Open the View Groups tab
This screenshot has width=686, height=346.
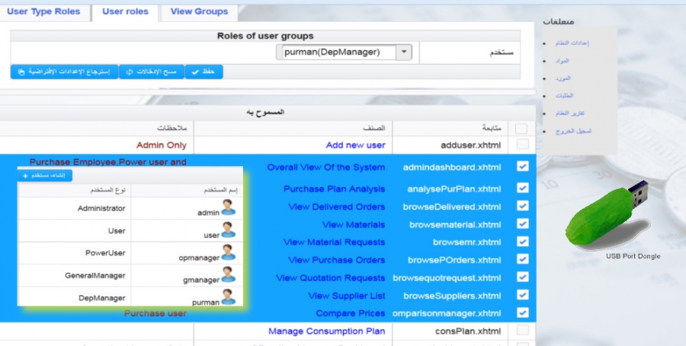199,11
